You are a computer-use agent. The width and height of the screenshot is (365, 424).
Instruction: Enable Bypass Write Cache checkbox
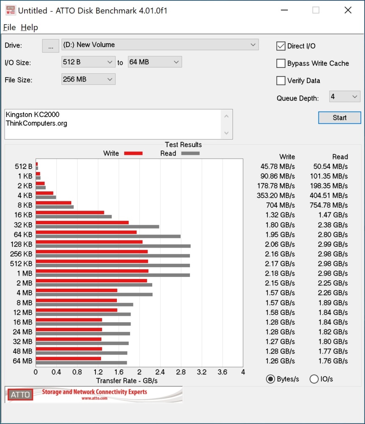(281, 63)
